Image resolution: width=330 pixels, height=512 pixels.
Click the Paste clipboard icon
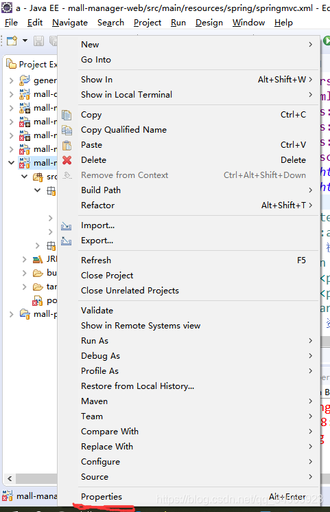tap(67, 145)
